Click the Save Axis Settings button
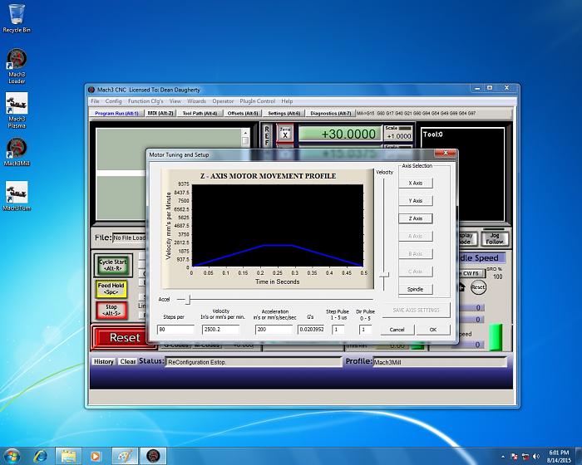Viewport: 582px width, 465px height. click(416, 310)
